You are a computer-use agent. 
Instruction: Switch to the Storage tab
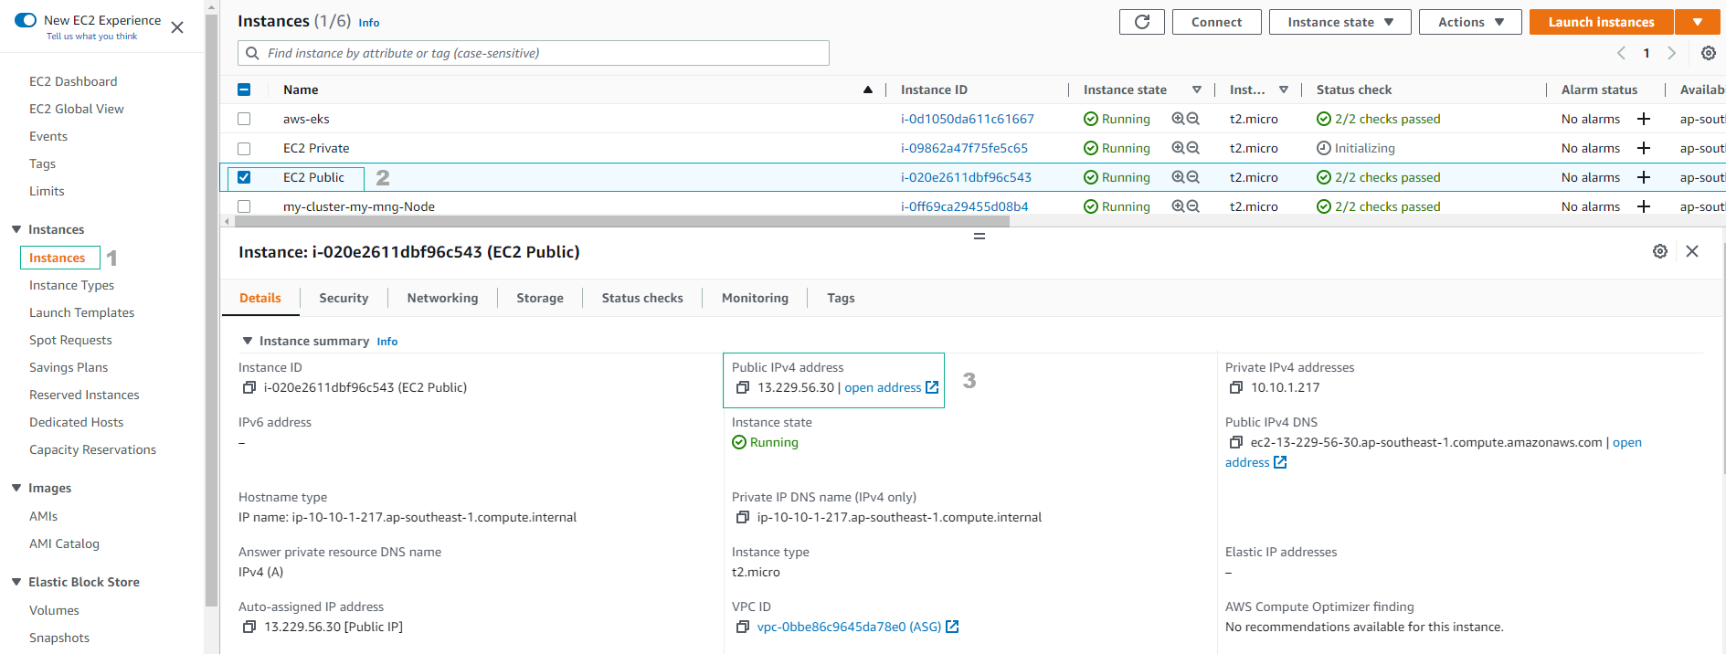540,298
